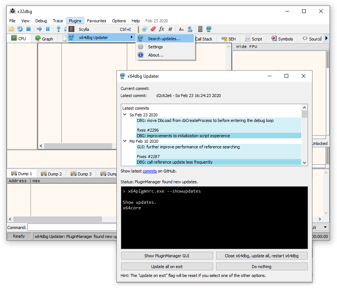Open the Favourites menu
Image resolution: width=337 pixels, height=290 pixels.
[96, 21]
